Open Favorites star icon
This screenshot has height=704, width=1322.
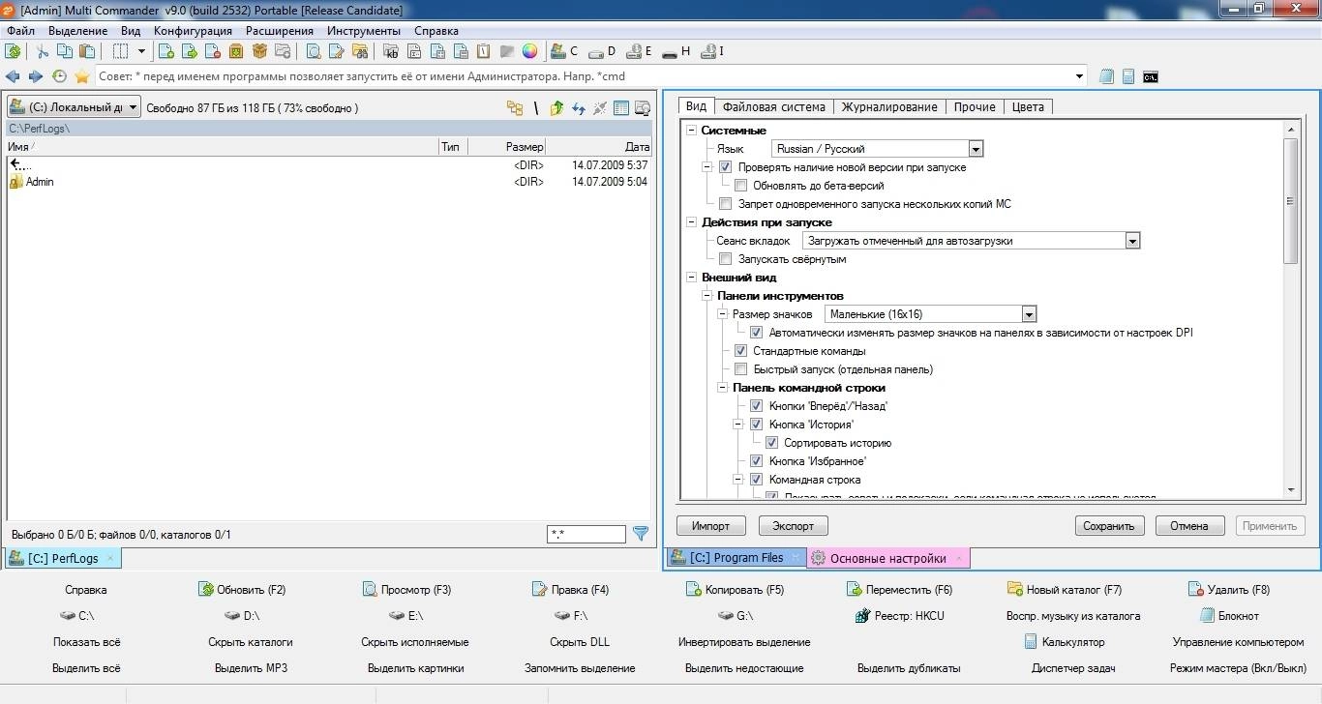pyautogui.click(x=82, y=76)
